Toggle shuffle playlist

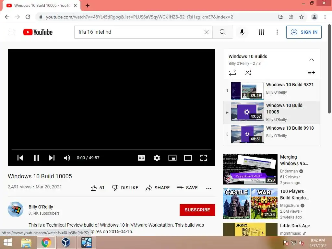(x=248, y=73)
